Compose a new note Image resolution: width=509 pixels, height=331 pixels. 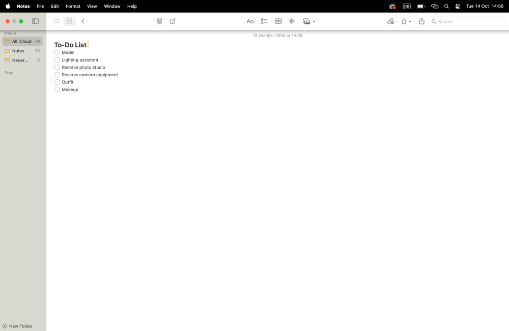[x=173, y=21]
